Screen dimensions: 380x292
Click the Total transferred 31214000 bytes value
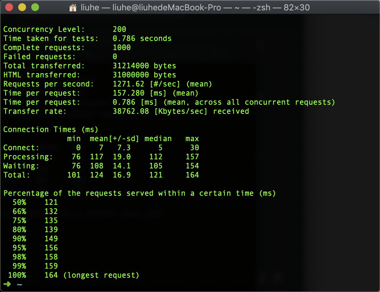point(144,66)
